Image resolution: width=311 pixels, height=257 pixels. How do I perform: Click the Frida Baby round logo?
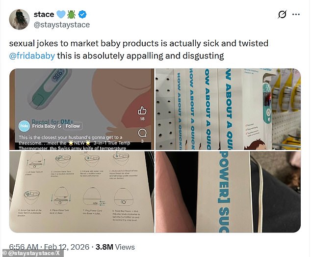click(x=25, y=126)
